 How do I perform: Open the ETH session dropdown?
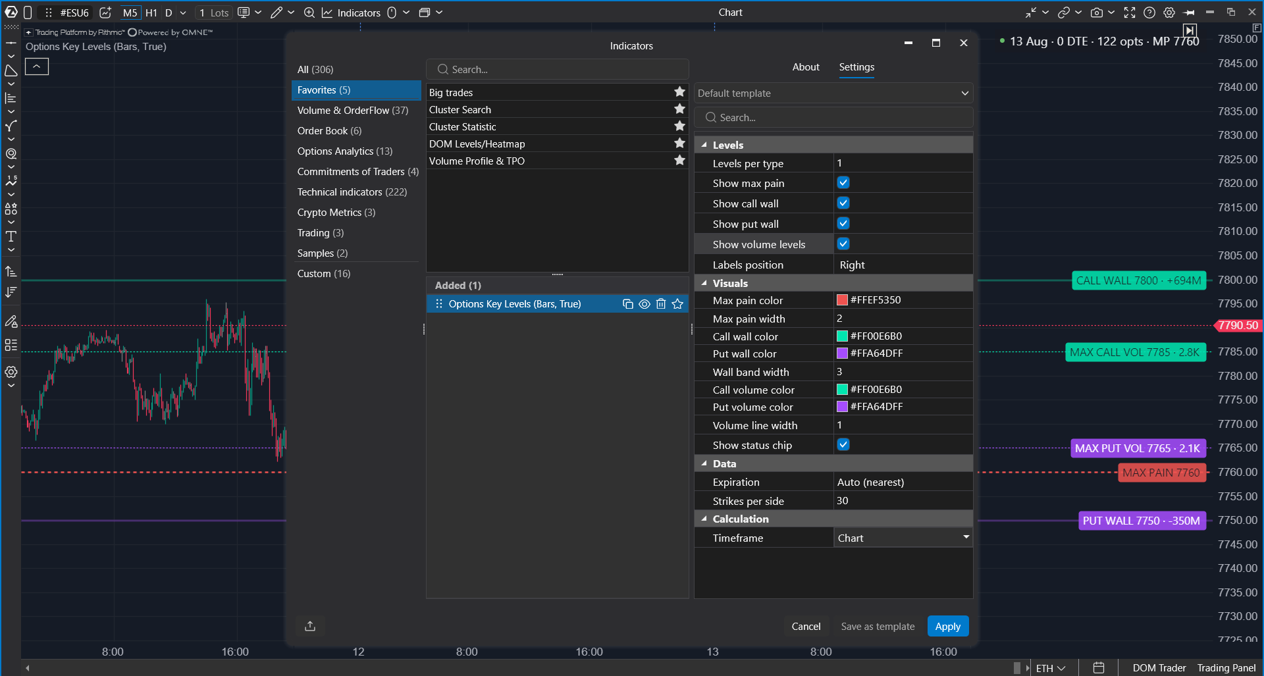click(x=1051, y=668)
